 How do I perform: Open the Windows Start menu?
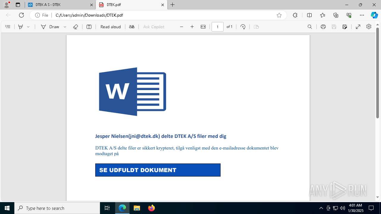pos(7,208)
